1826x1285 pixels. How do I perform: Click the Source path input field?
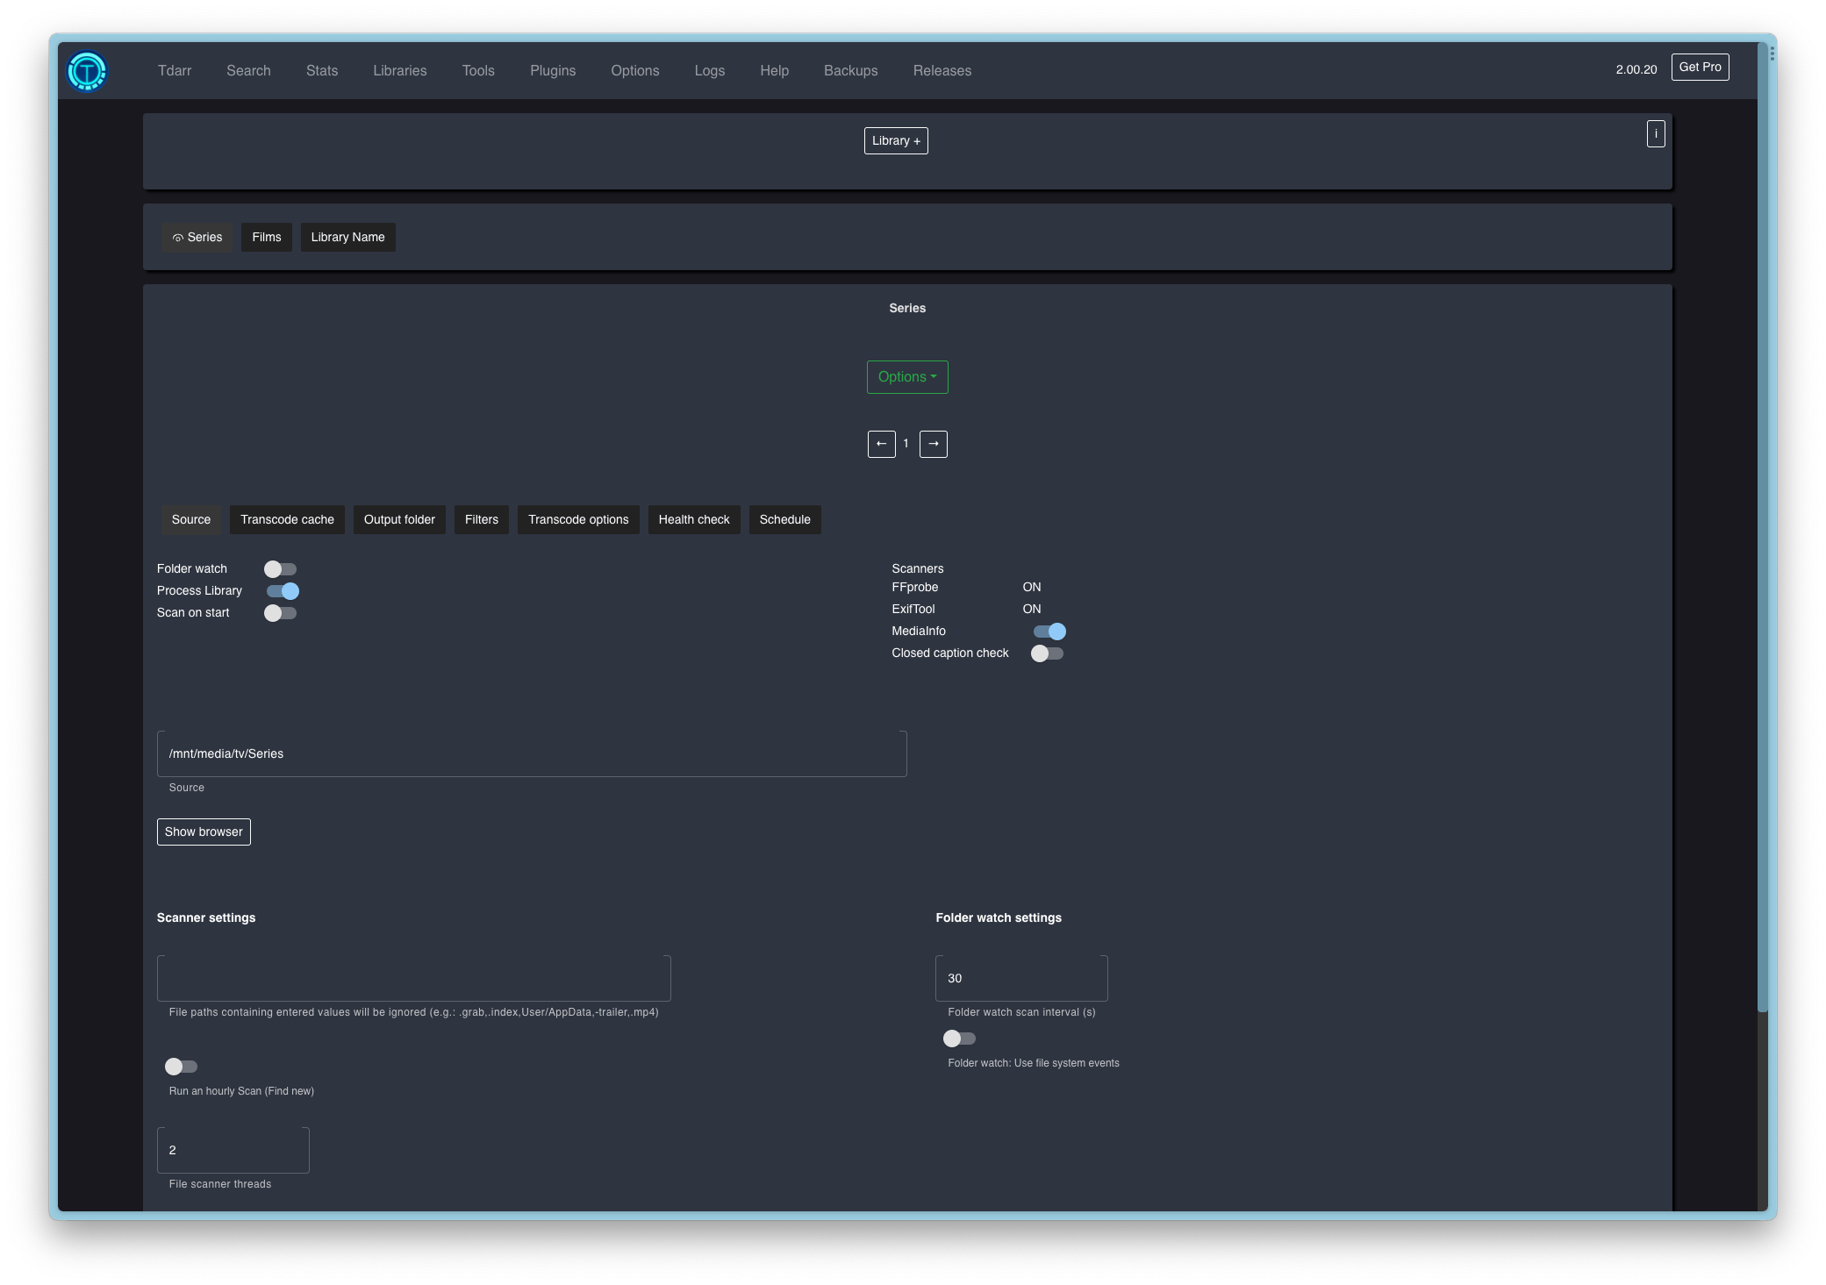tap(531, 754)
